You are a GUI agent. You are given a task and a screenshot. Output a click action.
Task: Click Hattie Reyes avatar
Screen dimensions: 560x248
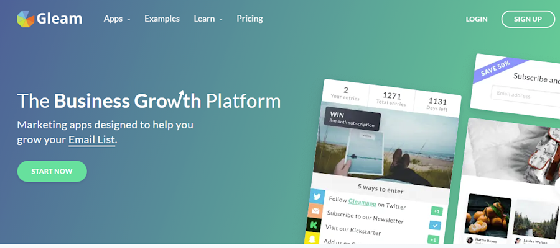coord(470,240)
